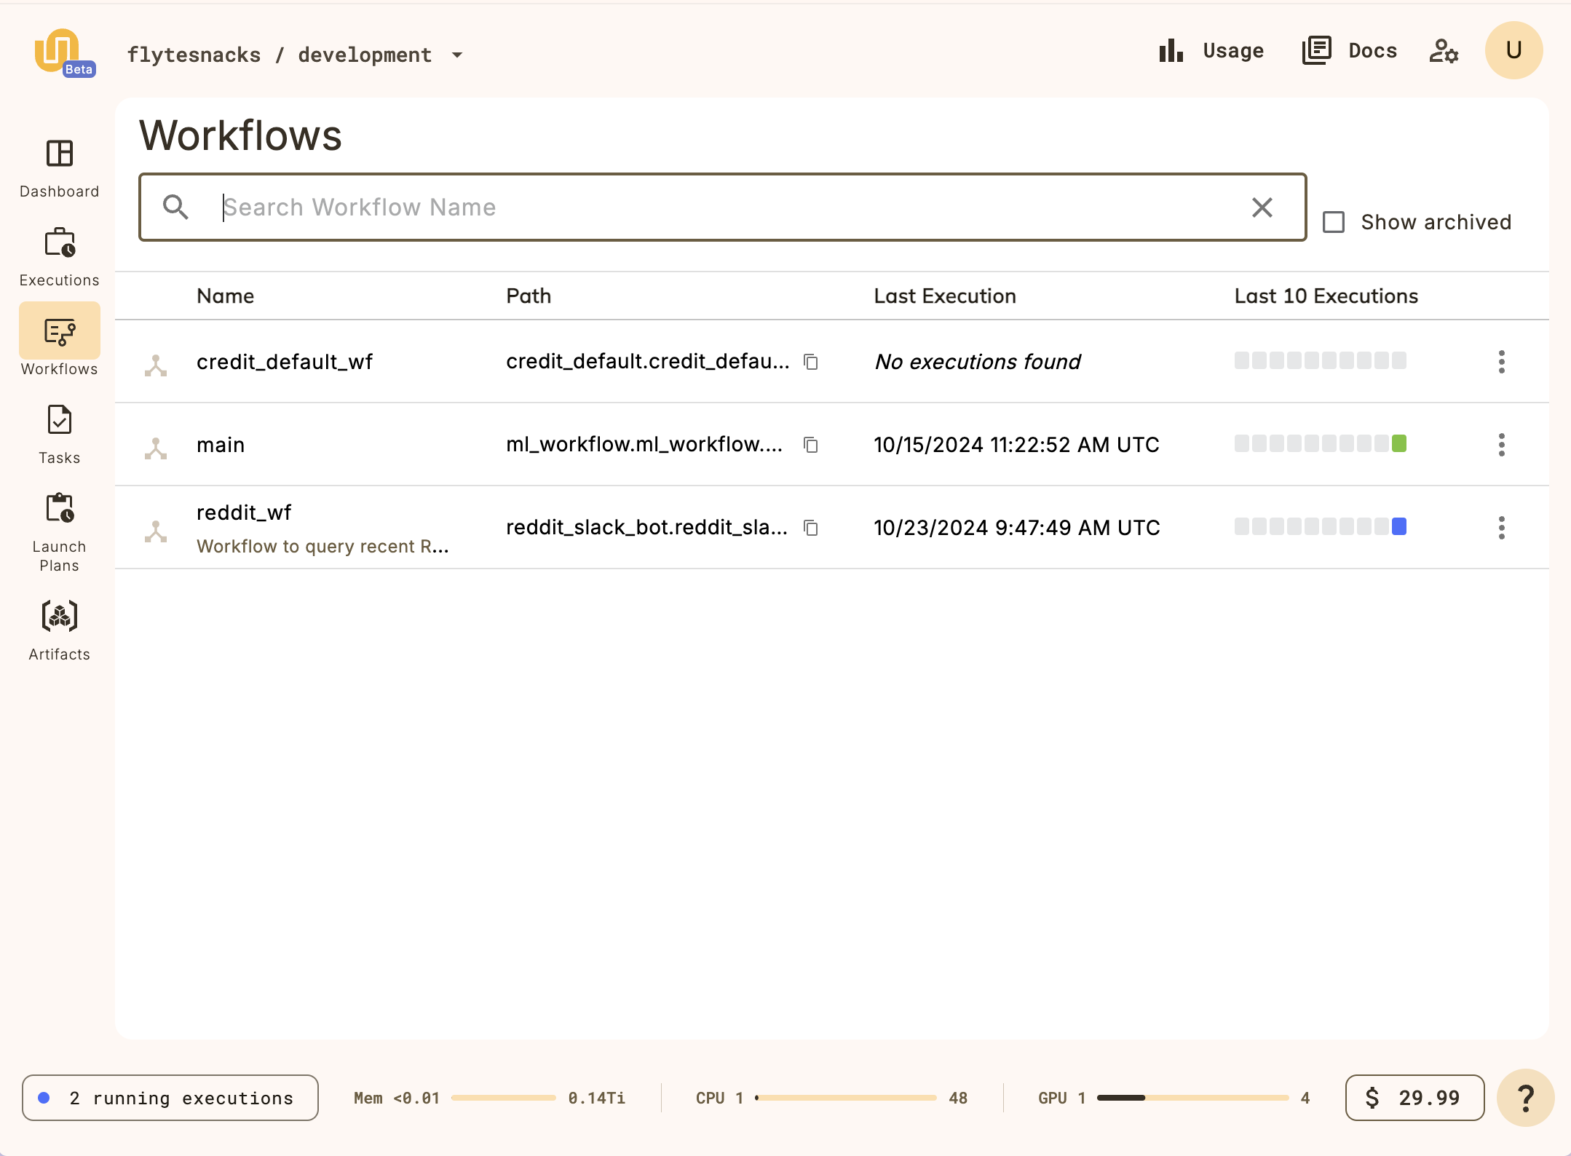1571x1156 pixels.
Task: Open the kebab menu beside credit_default_wf
Action: (1501, 362)
